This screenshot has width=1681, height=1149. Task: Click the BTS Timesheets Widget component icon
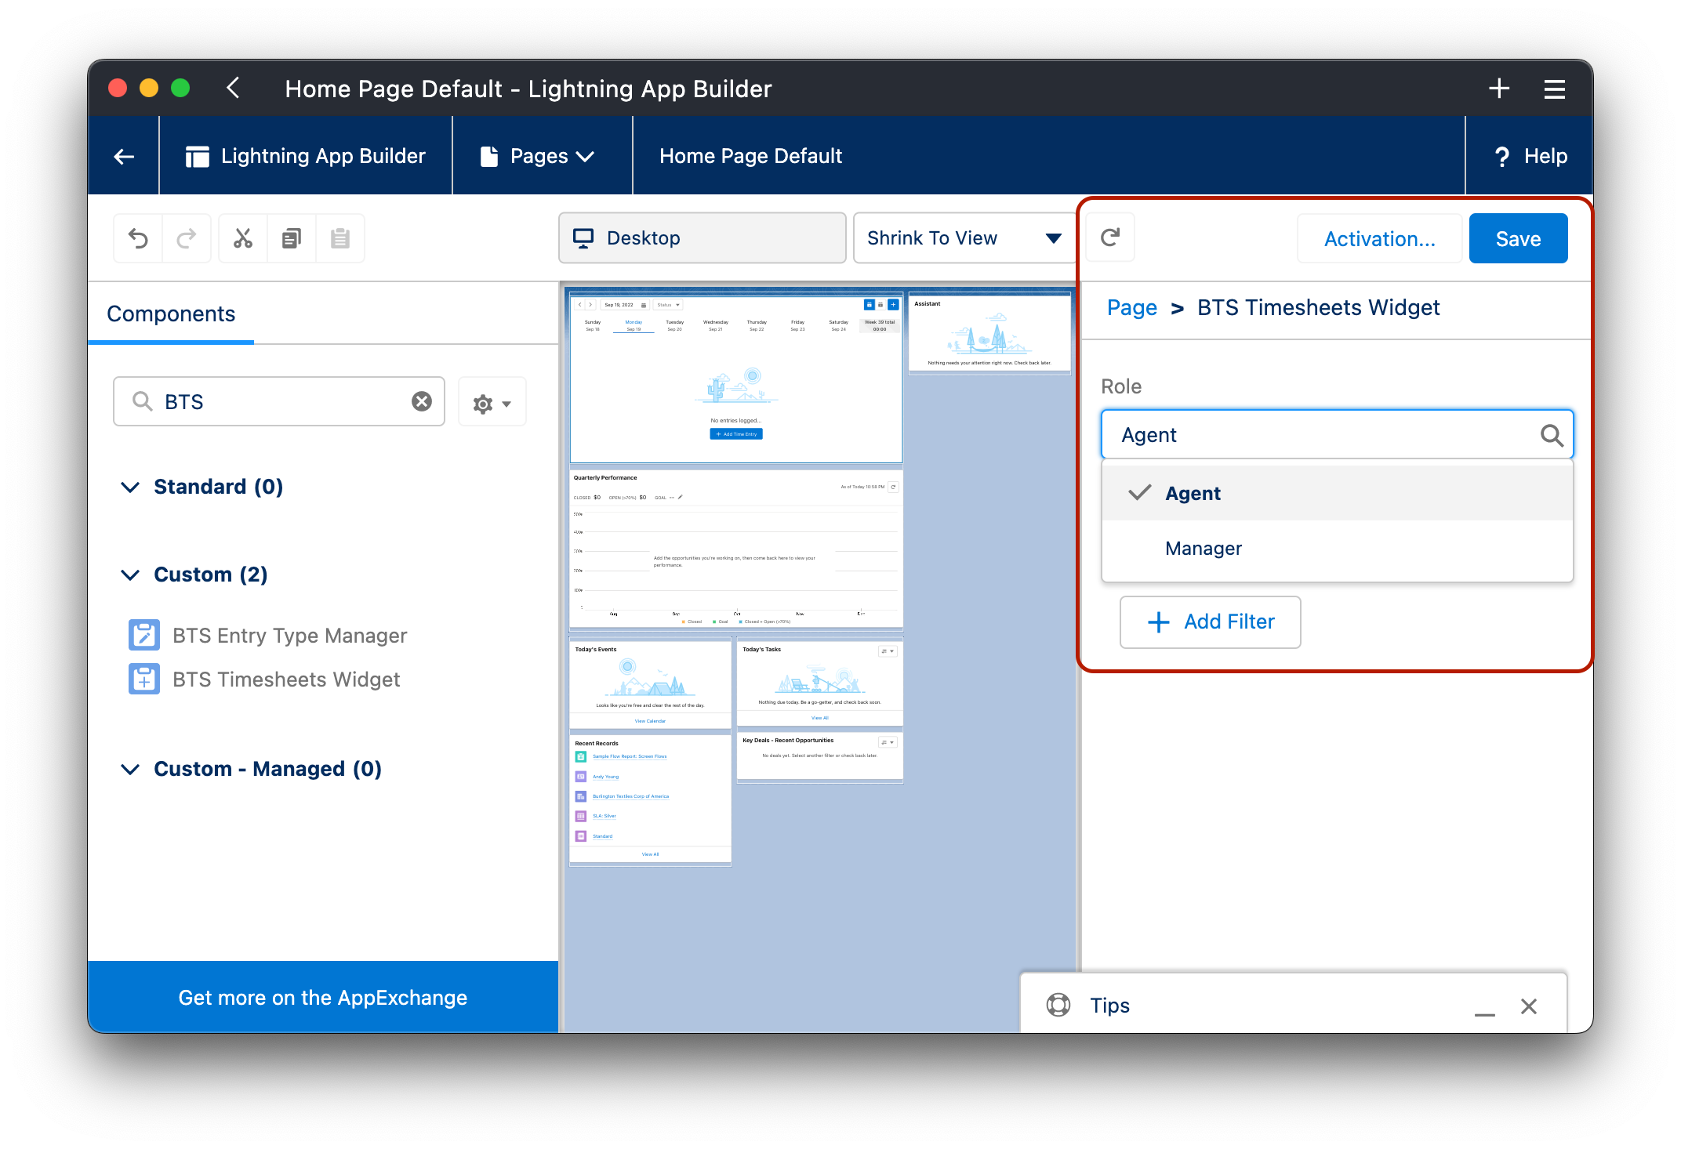point(144,679)
